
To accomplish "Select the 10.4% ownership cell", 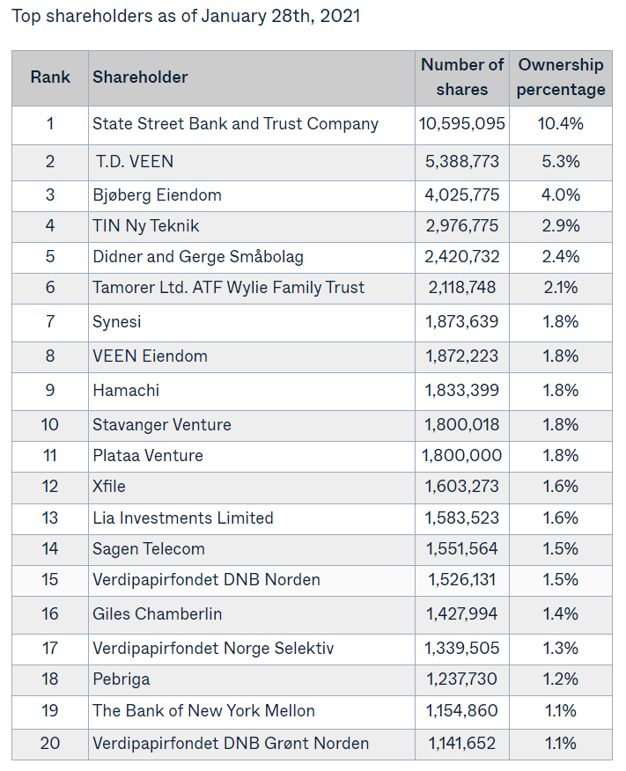I will tap(561, 124).
